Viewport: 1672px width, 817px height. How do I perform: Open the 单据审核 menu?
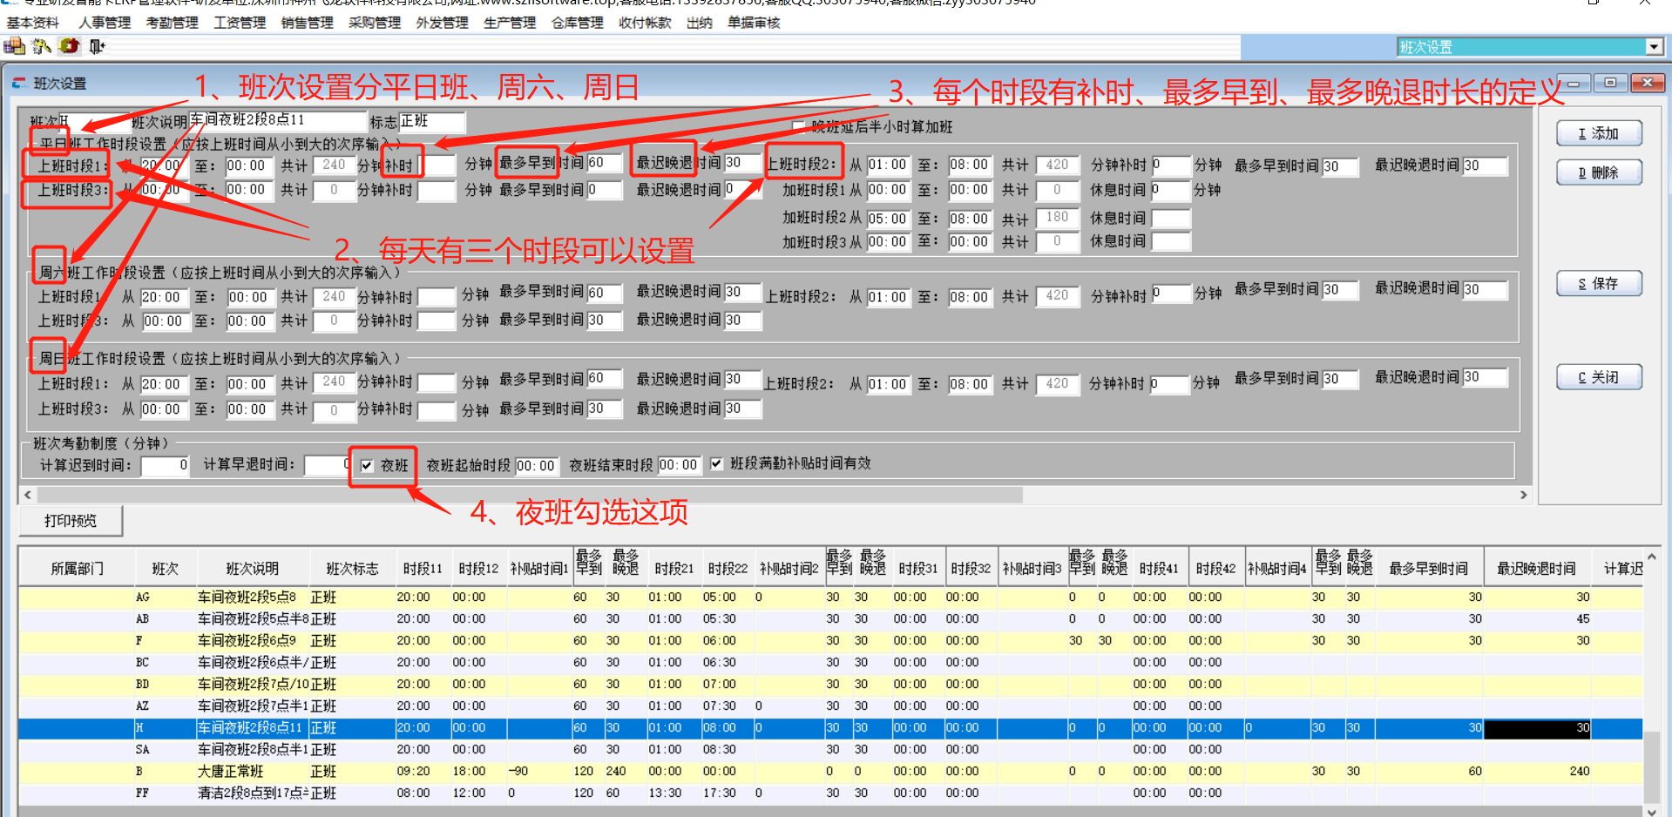click(x=752, y=23)
